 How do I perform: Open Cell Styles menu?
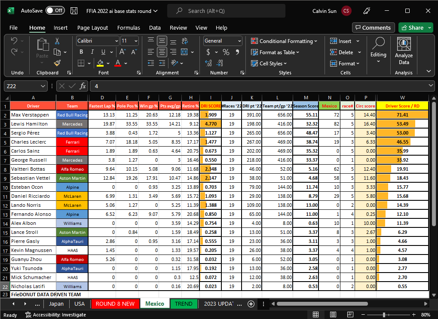[269, 63]
